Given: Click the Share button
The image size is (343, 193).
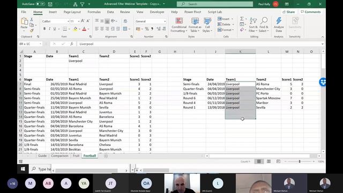Looking at the screenshot, I should pos(289,12).
